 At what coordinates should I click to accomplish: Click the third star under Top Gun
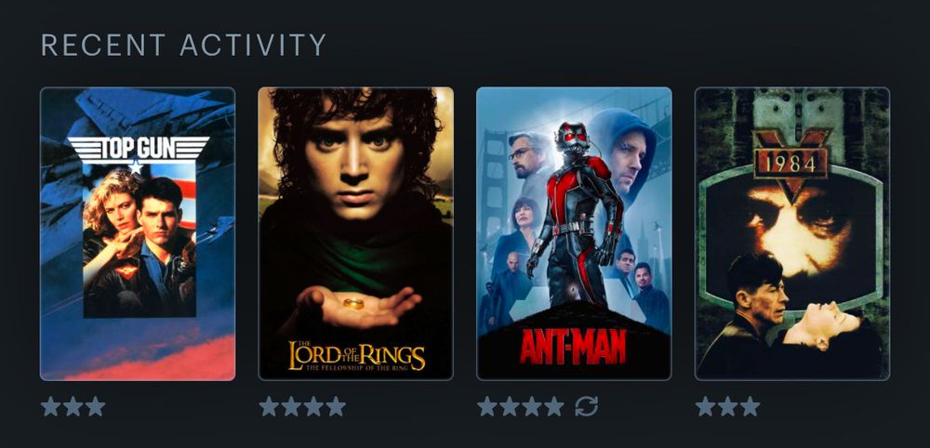tap(96, 406)
